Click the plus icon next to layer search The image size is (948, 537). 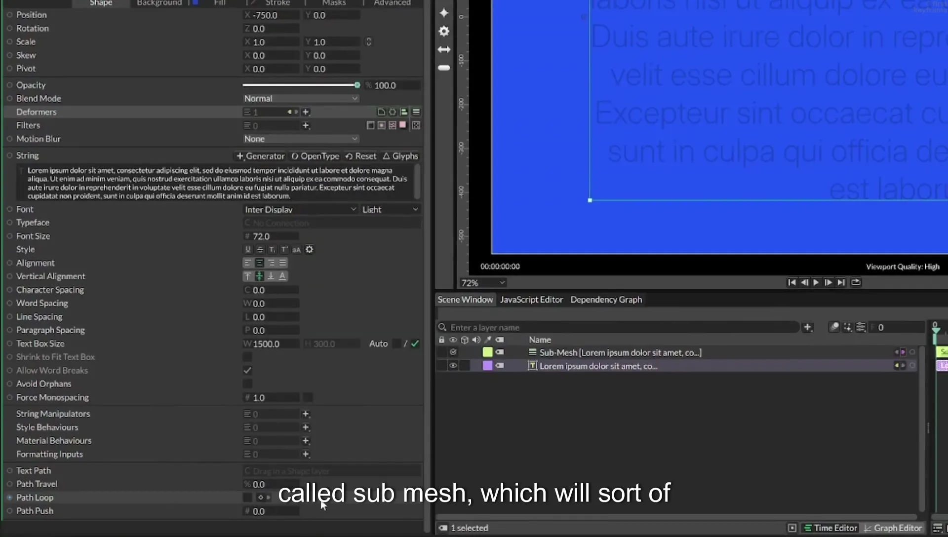tap(807, 327)
